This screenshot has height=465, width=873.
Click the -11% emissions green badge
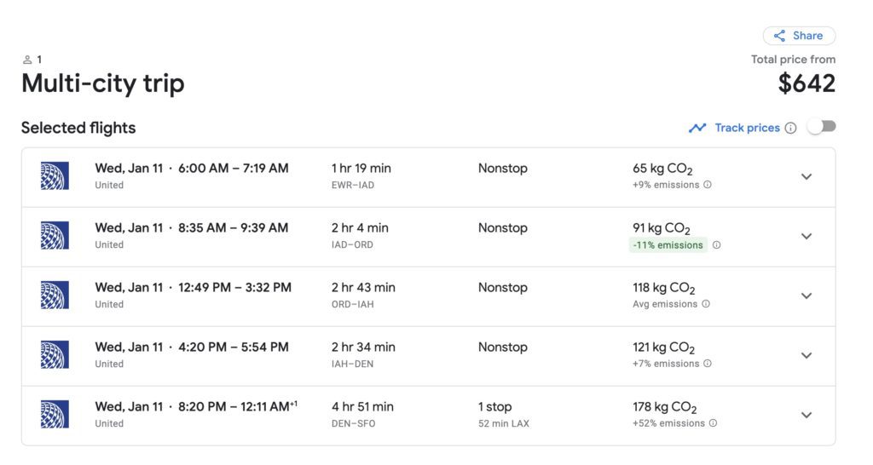tap(668, 245)
